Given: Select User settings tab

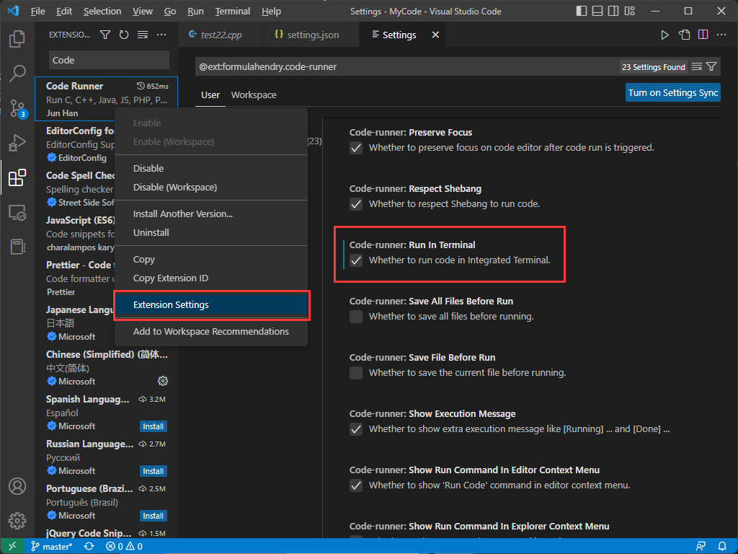Looking at the screenshot, I should 210,94.
